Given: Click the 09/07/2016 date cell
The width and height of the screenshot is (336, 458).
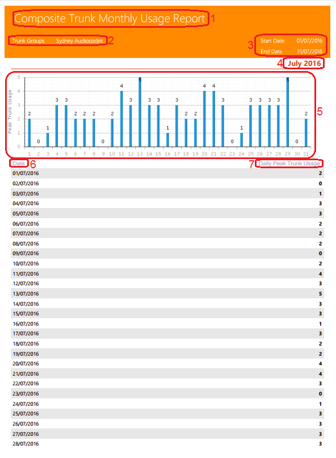Looking at the screenshot, I should (26, 253).
